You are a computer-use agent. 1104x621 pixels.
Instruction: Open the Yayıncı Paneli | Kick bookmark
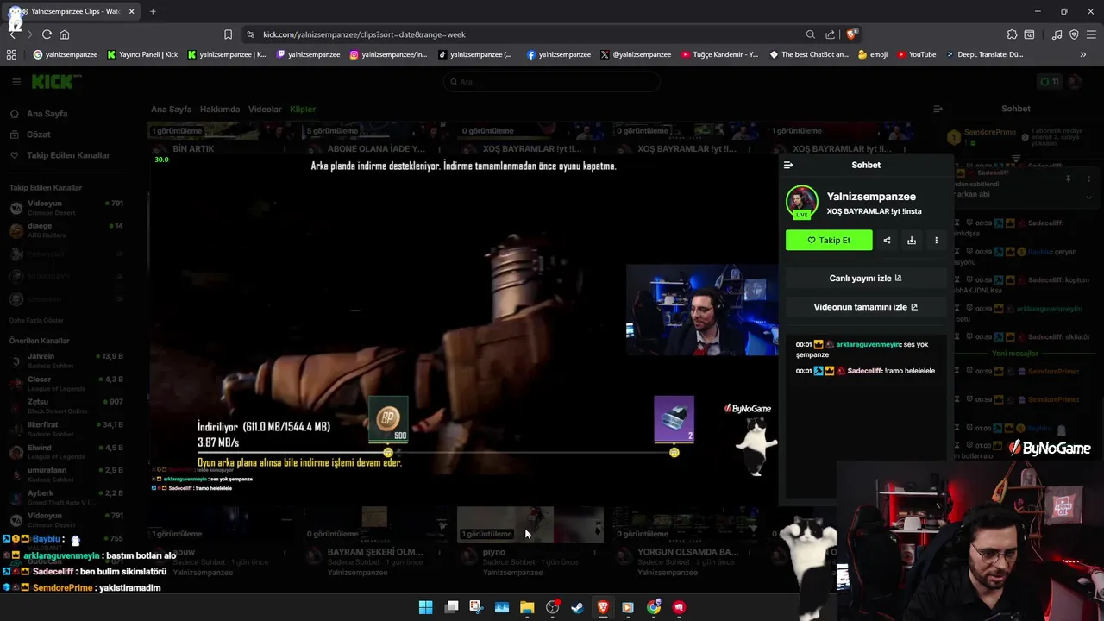(143, 54)
